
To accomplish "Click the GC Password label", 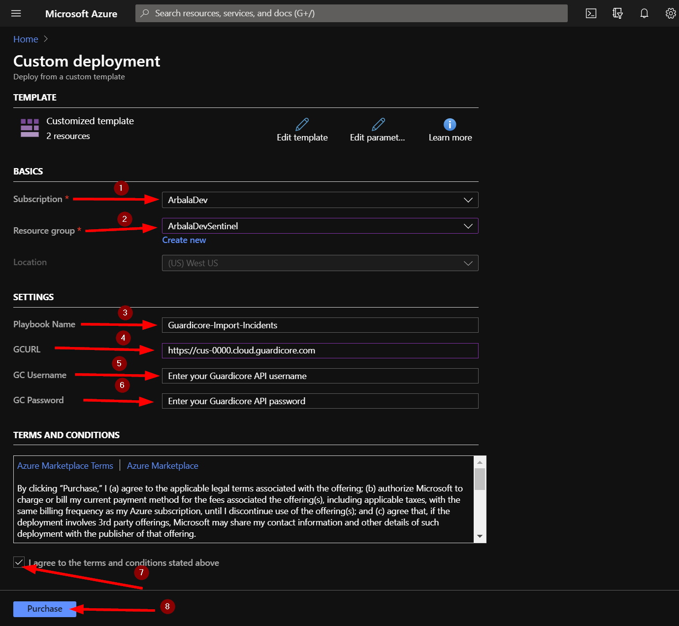I will coord(38,400).
